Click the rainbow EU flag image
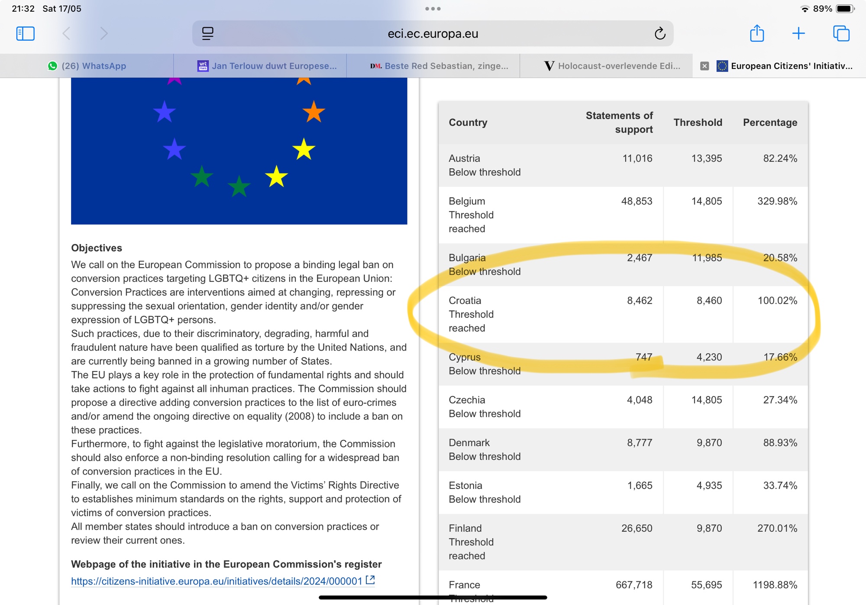The height and width of the screenshot is (605, 866). click(x=239, y=151)
